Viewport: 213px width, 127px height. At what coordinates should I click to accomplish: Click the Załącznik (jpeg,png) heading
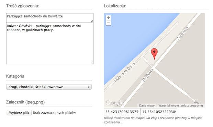[x=25, y=102]
